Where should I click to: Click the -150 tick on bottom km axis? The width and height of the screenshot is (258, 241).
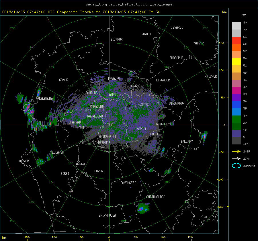click(x=26, y=237)
